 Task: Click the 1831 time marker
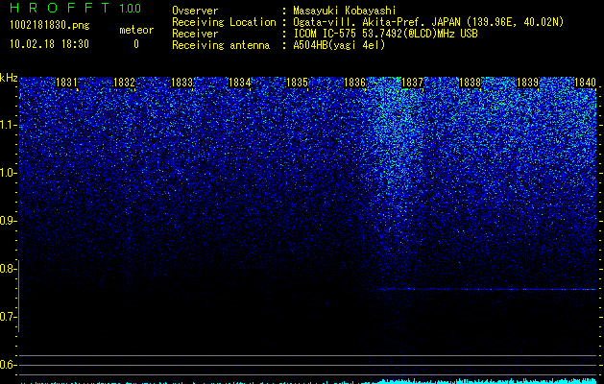66,83
